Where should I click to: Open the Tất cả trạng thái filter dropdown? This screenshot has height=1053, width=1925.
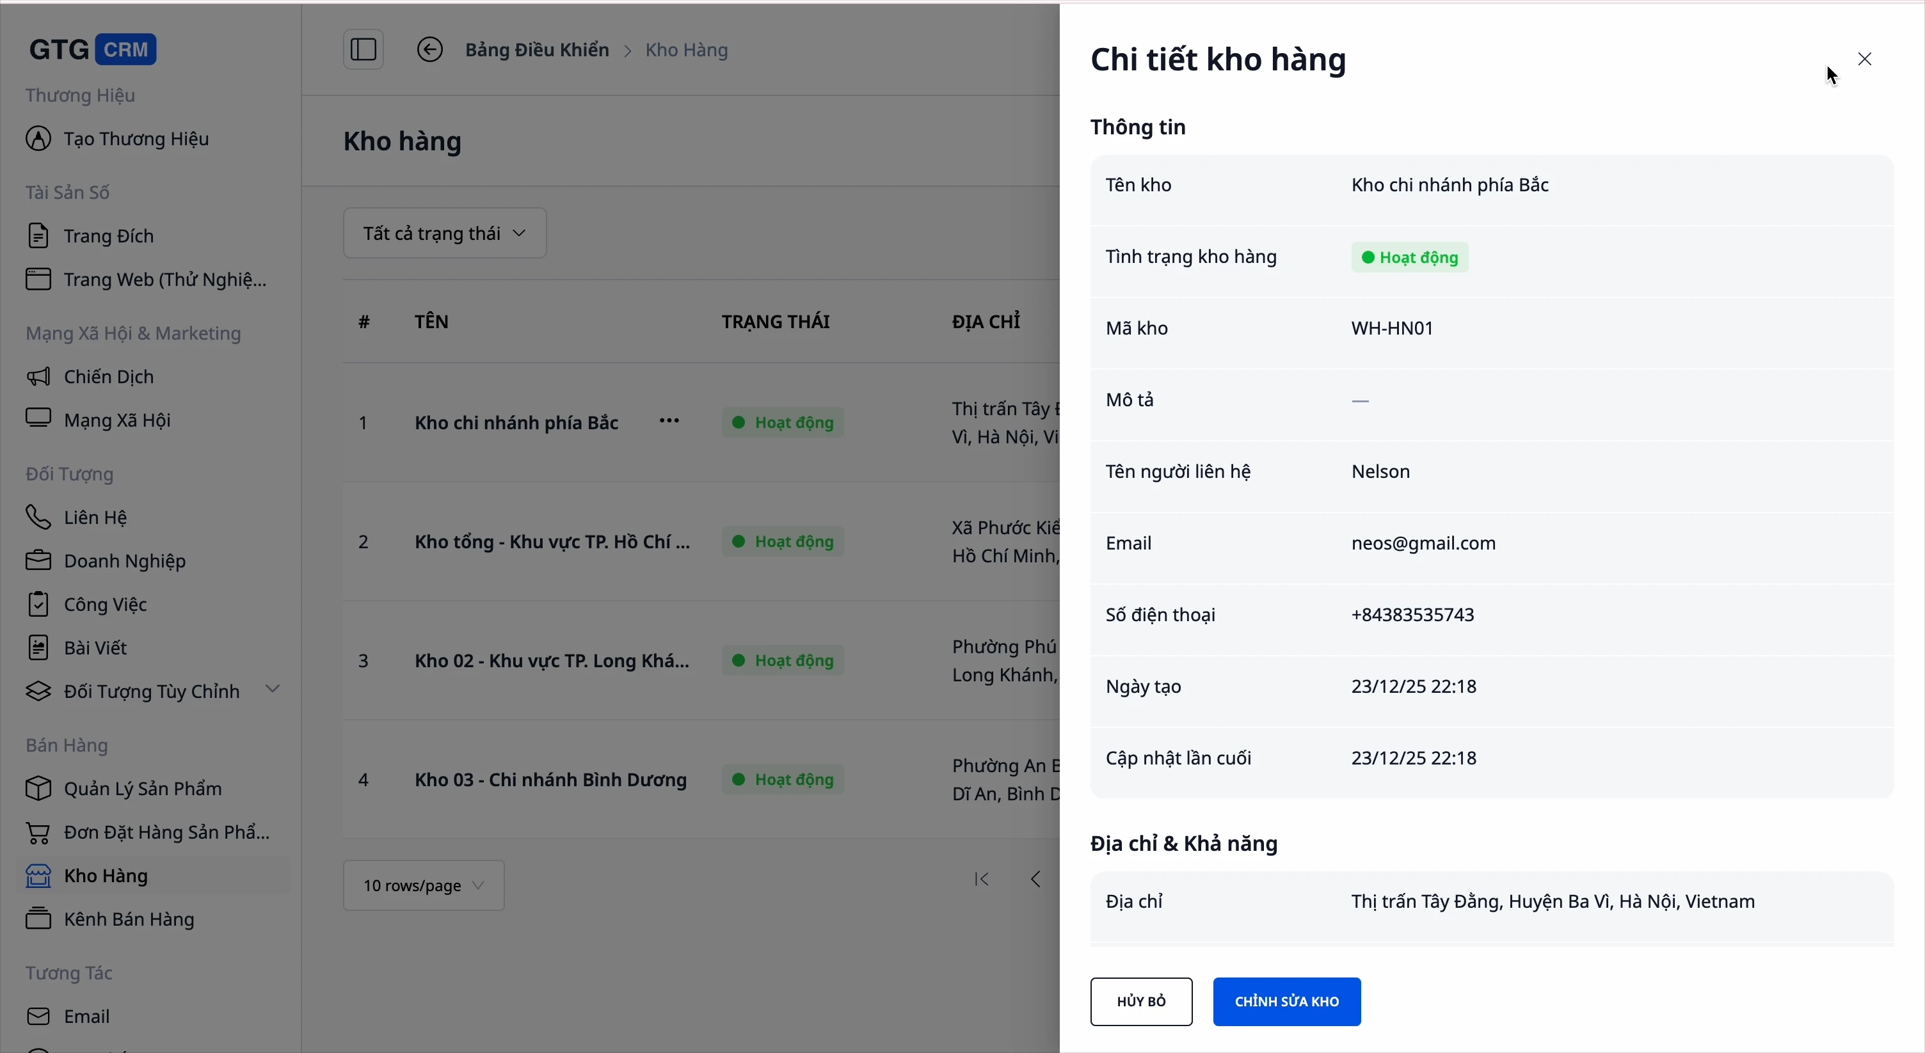pos(445,234)
